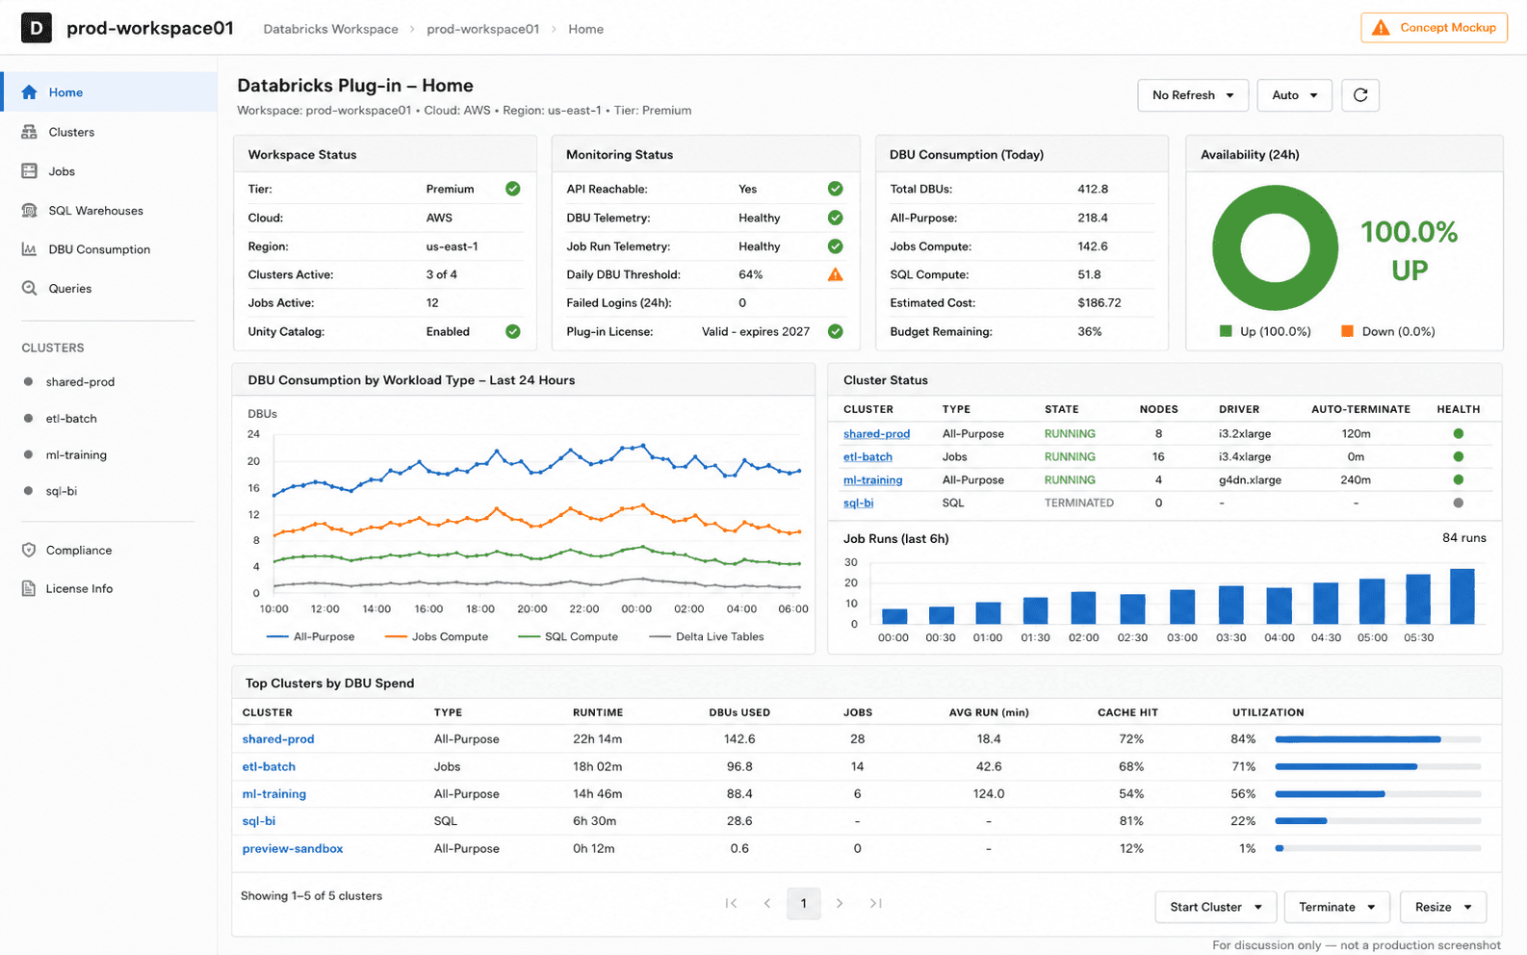
Task: Click the Unity Catalog enabled check icon
Action: click(513, 331)
